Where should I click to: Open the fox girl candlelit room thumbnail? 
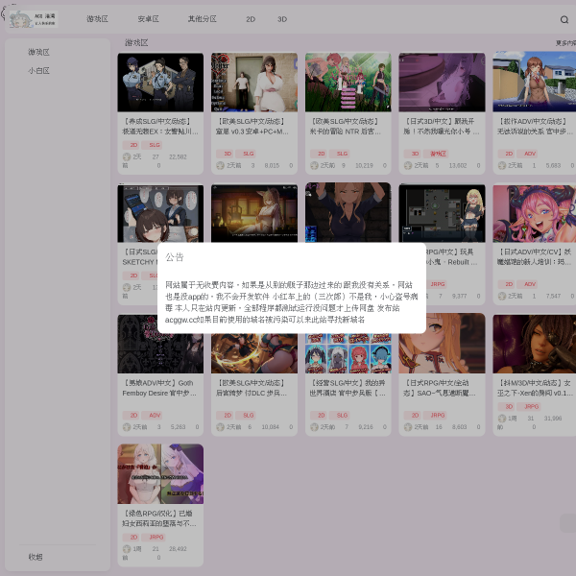point(254,213)
